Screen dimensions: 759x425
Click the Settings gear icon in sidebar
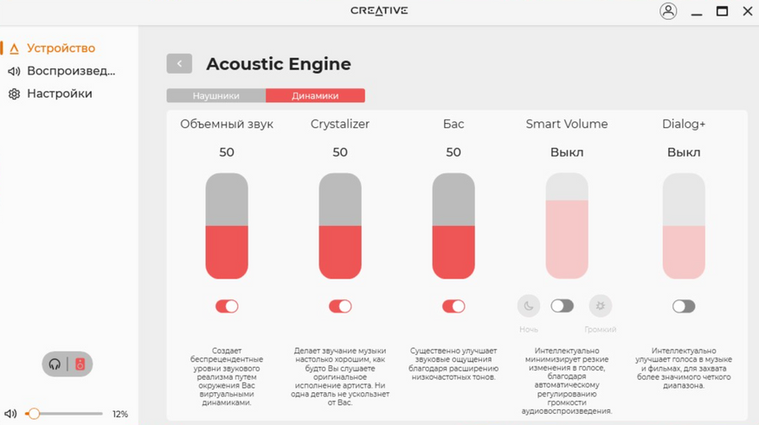[x=14, y=94]
